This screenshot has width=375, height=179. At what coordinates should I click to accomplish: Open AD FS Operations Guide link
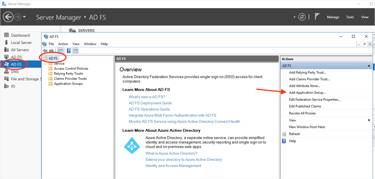pos(149,109)
